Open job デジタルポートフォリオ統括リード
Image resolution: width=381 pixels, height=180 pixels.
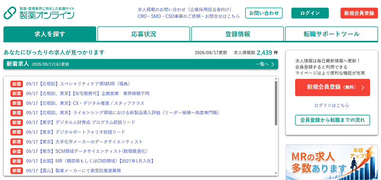click(76, 132)
